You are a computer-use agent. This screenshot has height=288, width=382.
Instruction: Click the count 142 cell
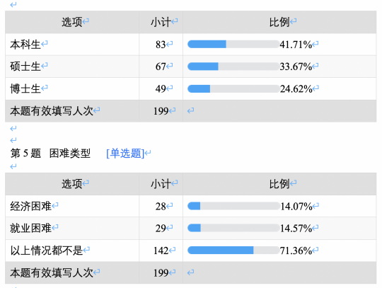[161, 250]
